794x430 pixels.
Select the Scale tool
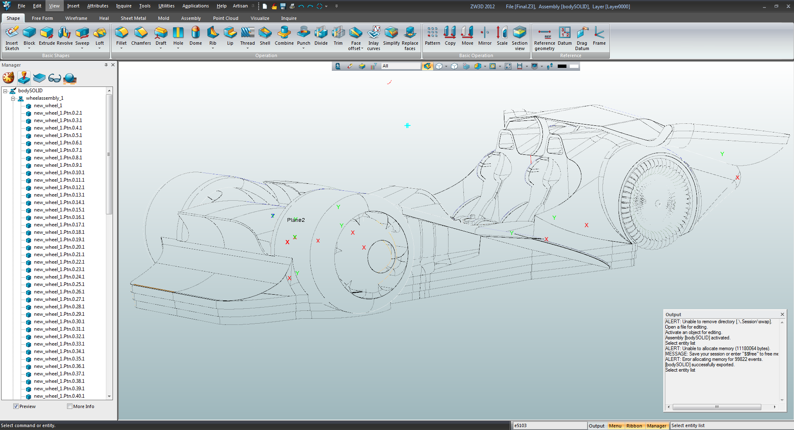click(502, 36)
